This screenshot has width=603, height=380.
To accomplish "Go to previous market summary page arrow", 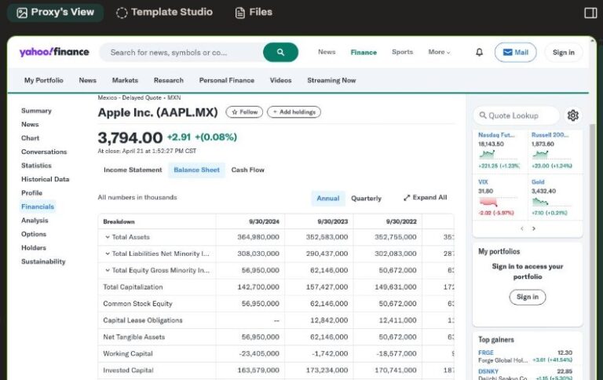I will [522, 228].
